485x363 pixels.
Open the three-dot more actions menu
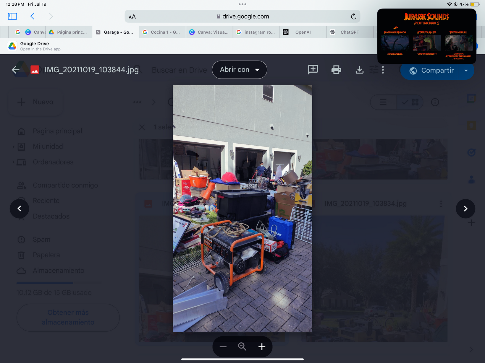click(383, 70)
